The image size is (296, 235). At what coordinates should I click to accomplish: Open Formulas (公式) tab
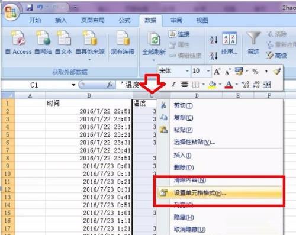click(124, 20)
